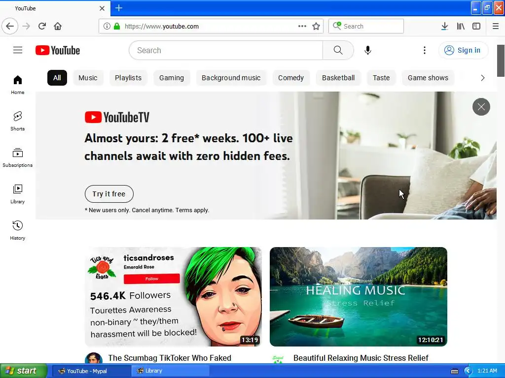This screenshot has height=378, width=505.
Task: Toggle browser sidebar view icon
Action: tap(476, 26)
